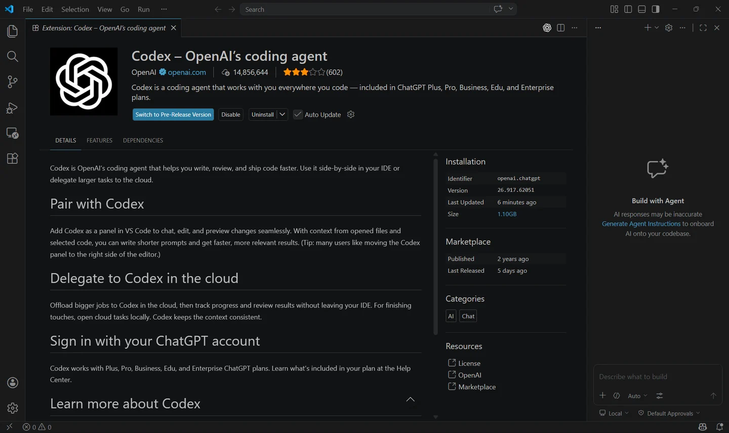Open the Uninstall dropdown arrow
This screenshot has height=433, width=729.
tap(282, 114)
